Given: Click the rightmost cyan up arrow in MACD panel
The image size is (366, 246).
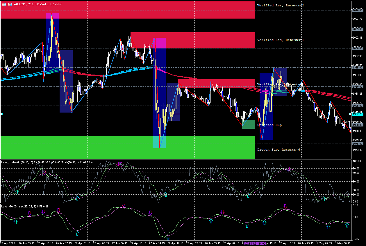Looking at the screenshot, I should click(x=347, y=225).
